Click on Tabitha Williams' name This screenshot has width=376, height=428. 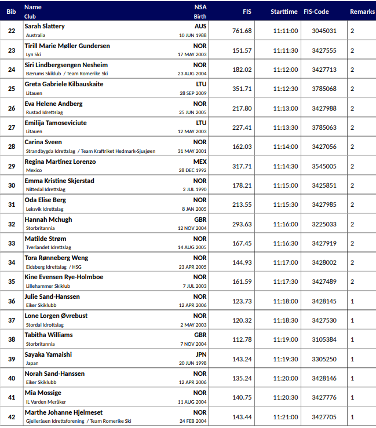point(49,335)
